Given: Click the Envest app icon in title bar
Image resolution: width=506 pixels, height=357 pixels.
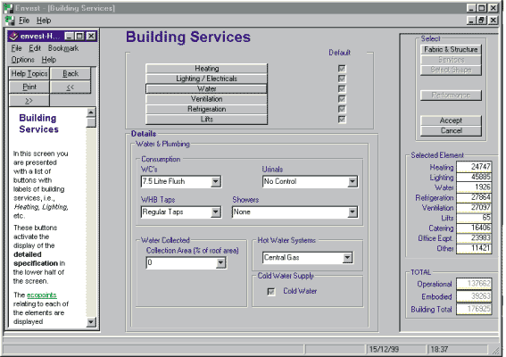Looking at the screenshot, I should coord(9,8).
